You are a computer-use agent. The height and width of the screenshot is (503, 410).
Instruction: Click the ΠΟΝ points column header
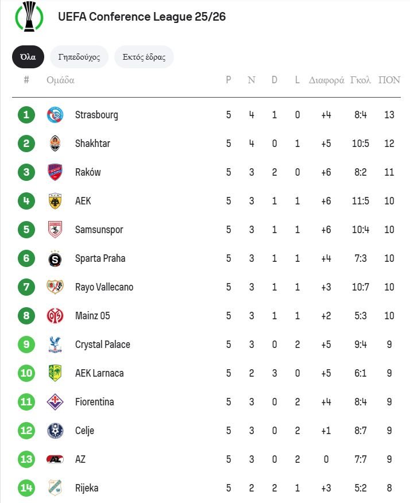point(389,80)
